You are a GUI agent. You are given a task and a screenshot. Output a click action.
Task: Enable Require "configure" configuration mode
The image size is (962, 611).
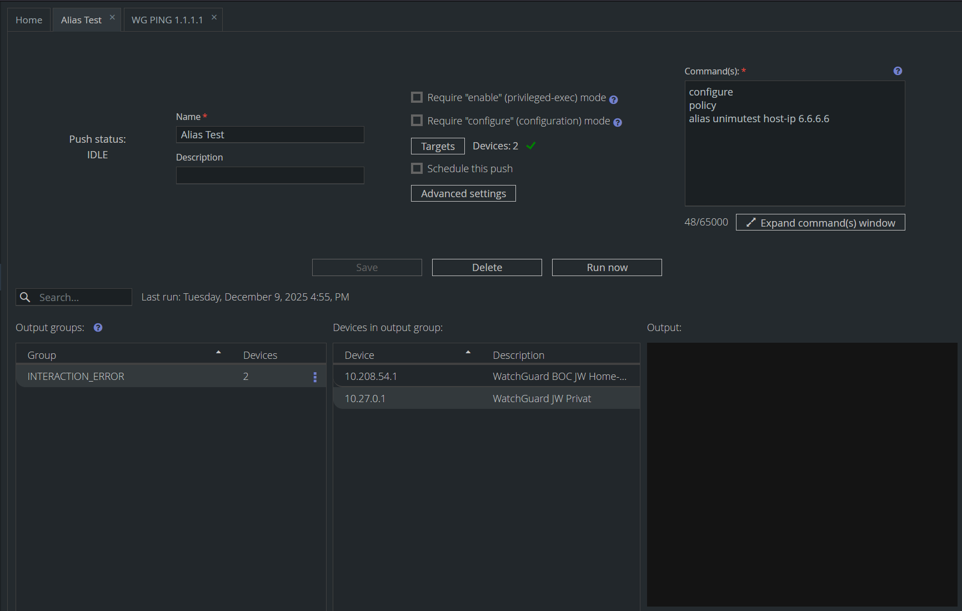click(x=417, y=121)
